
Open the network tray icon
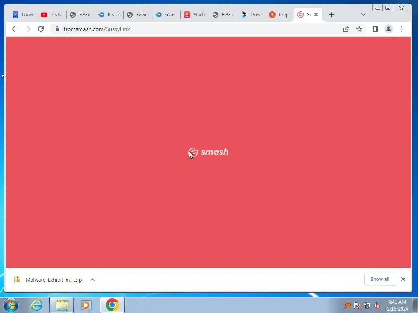tap(367, 305)
